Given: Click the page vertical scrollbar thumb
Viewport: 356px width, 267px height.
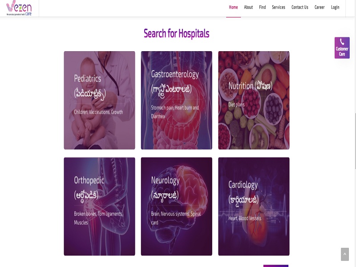Looking at the screenshot, I should (x=355, y=141).
